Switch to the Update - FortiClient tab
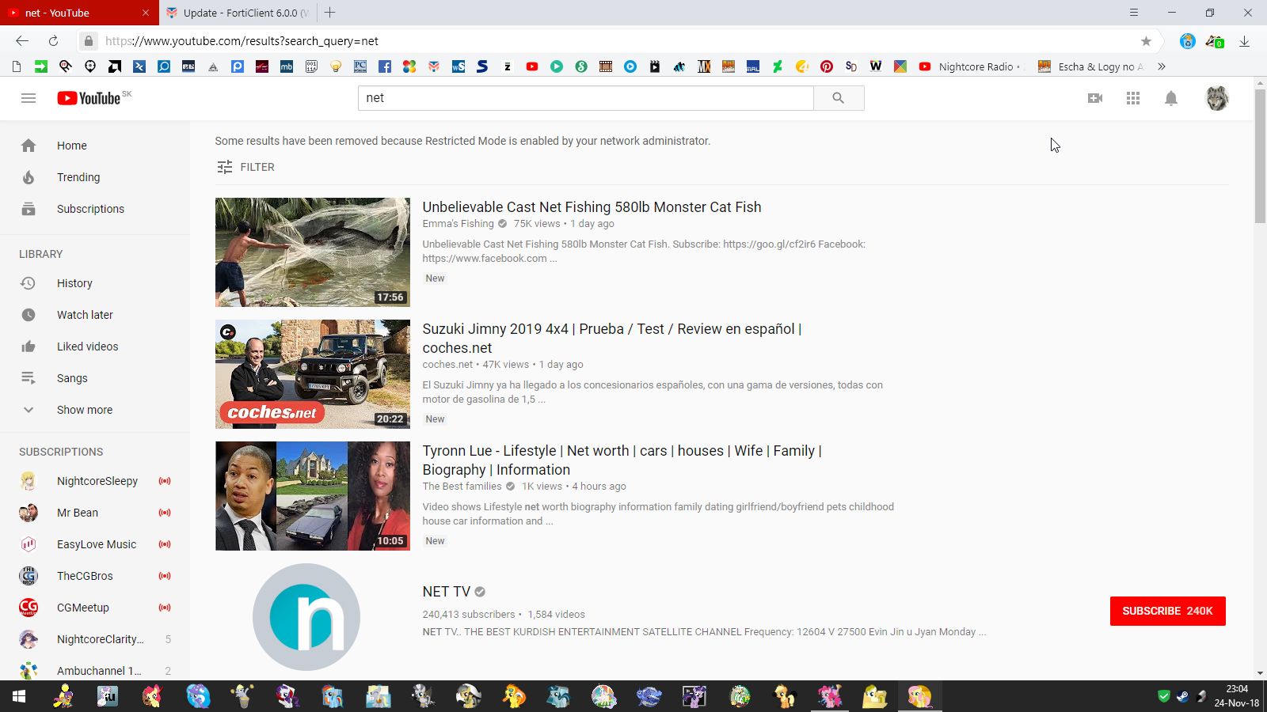Screen dimensions: 1267x712 238,13
